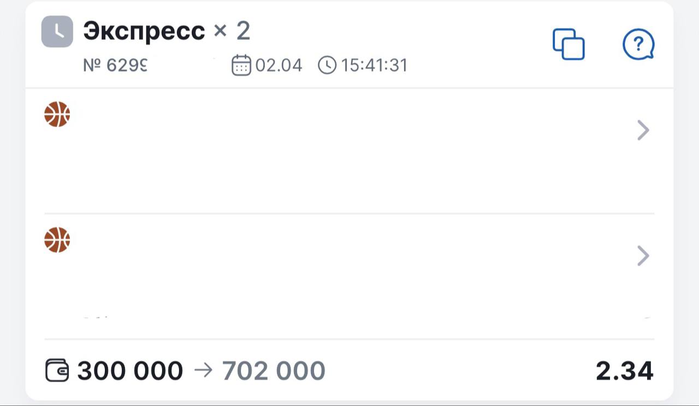
Task: Expand the first basketball event chevron
Action: pos(643,131)
